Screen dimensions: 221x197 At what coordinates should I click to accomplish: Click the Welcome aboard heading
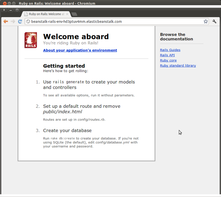pos(76,37)
